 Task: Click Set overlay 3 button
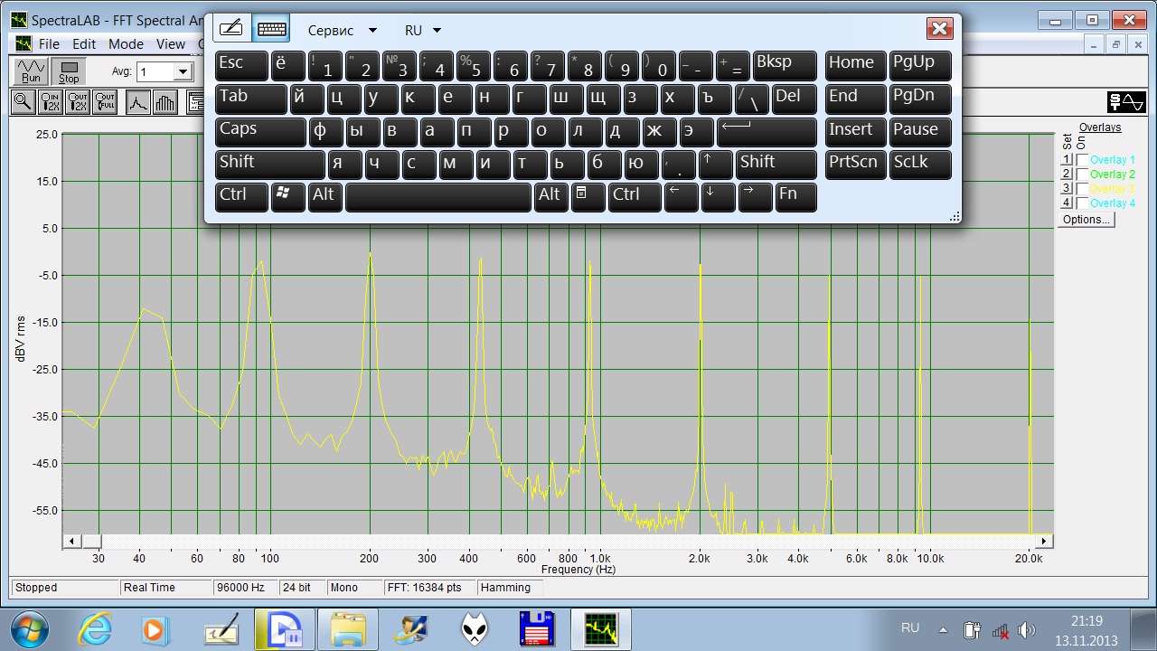pyautogui.click(x=1067, y=189)
